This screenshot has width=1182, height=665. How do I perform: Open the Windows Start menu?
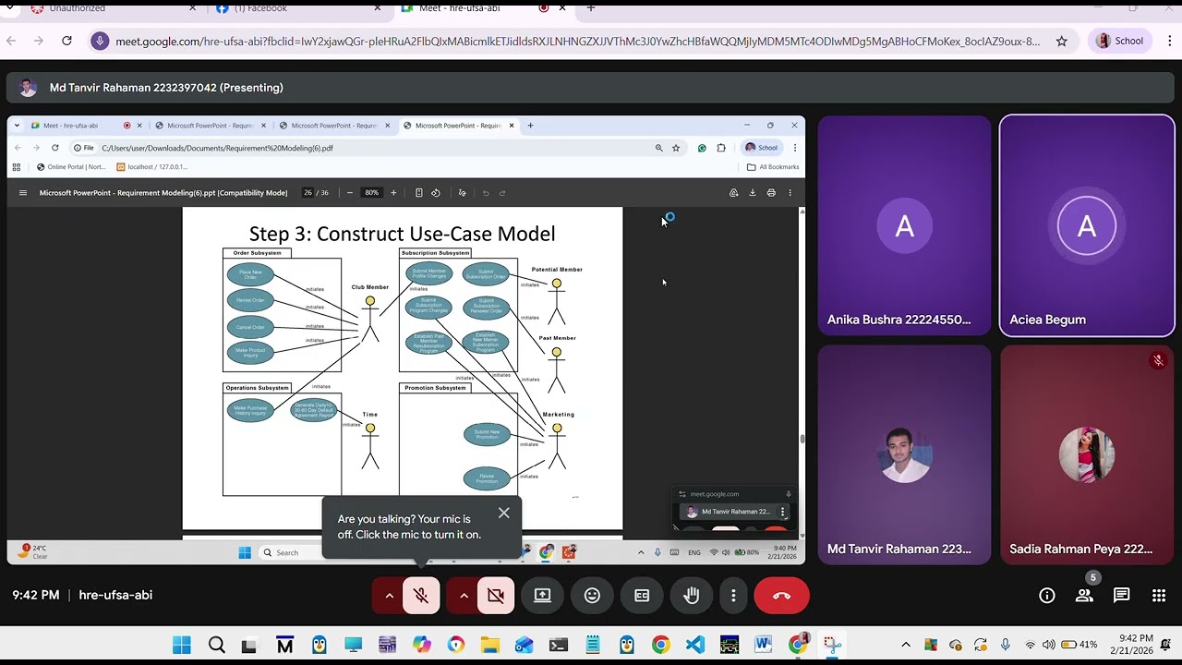(x=181, y=645)
